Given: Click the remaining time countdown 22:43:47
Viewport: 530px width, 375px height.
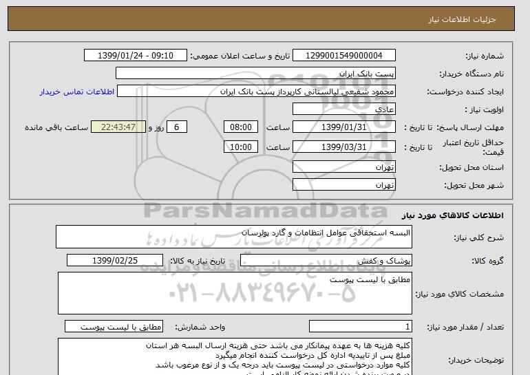Looking at the screenshot, I should [118, 127].
